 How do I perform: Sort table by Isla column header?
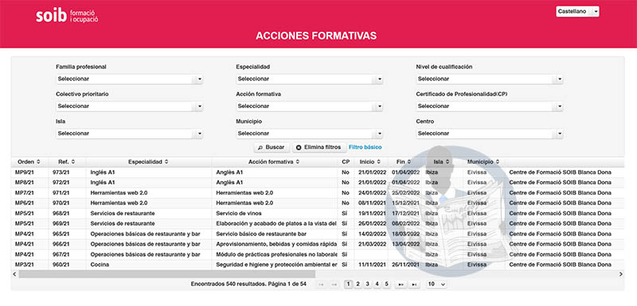[x=442, y=161]
